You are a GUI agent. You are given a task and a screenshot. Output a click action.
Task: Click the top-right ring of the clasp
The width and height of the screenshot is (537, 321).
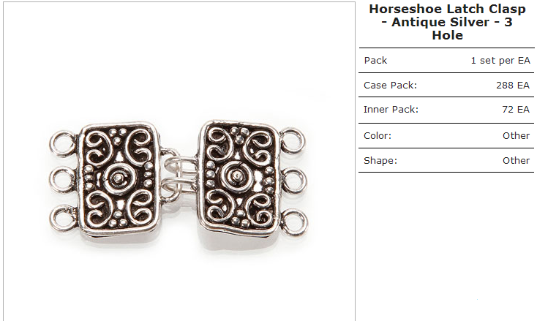pos(293,141)
